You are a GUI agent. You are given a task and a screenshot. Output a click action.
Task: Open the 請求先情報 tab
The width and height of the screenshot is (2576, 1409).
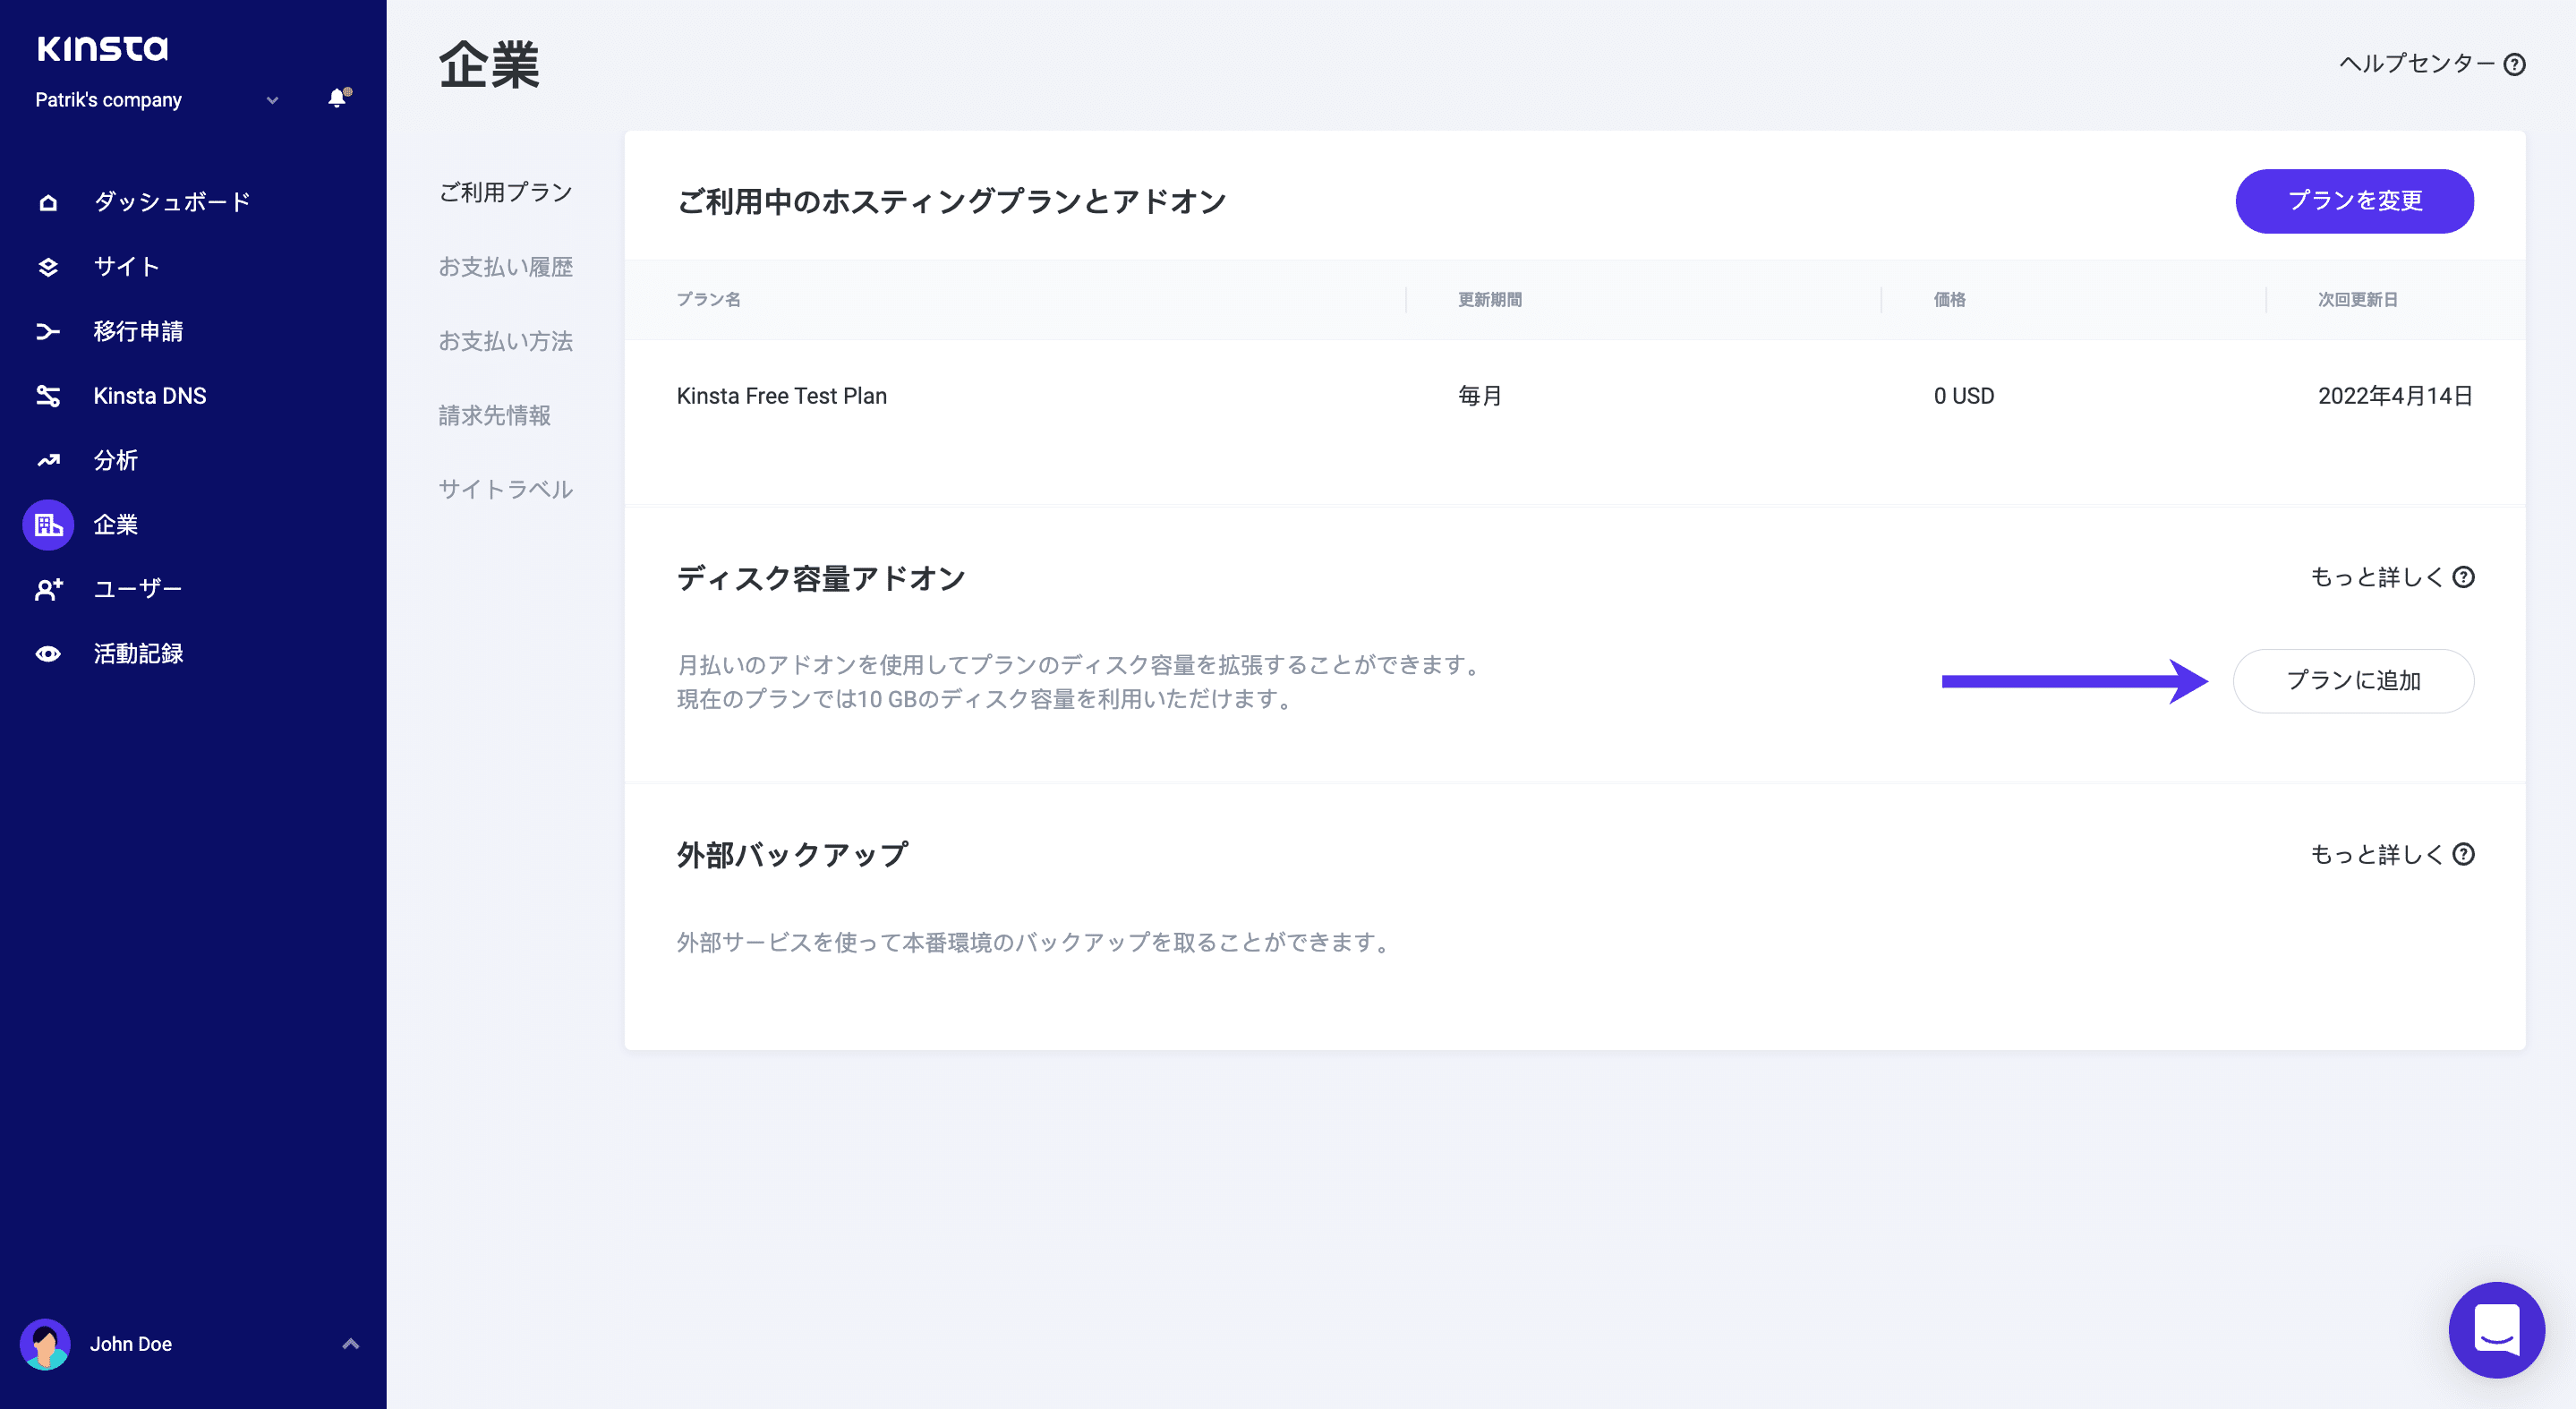pyautogui.click(x=495, y=415)
